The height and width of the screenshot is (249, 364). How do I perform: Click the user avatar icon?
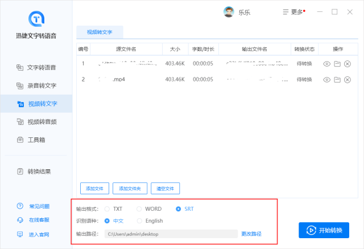[x=229, y=12]
